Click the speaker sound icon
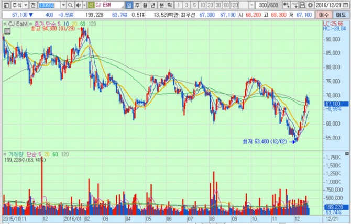The height and width of the screenshot is (224, 351). click(78, 5)
